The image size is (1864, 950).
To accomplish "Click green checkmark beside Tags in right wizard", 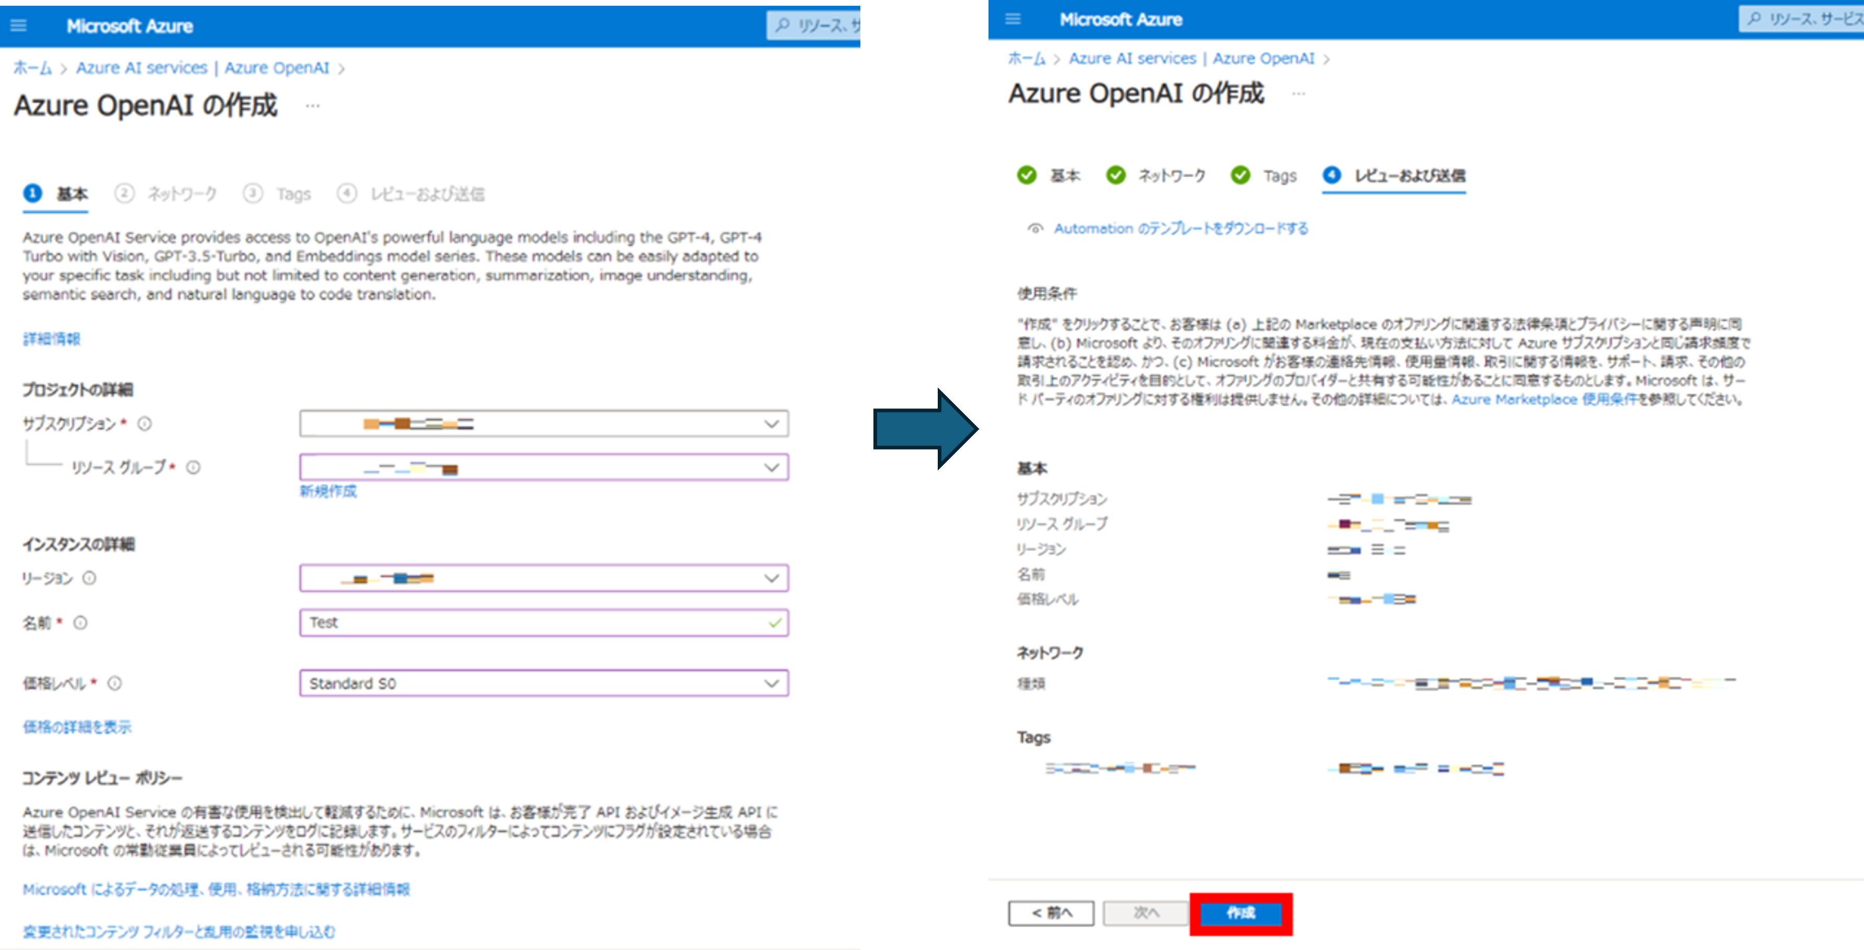I will click(1240, 175).
